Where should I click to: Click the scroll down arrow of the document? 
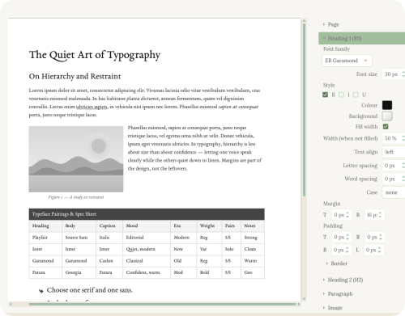[x=305, y=298]
